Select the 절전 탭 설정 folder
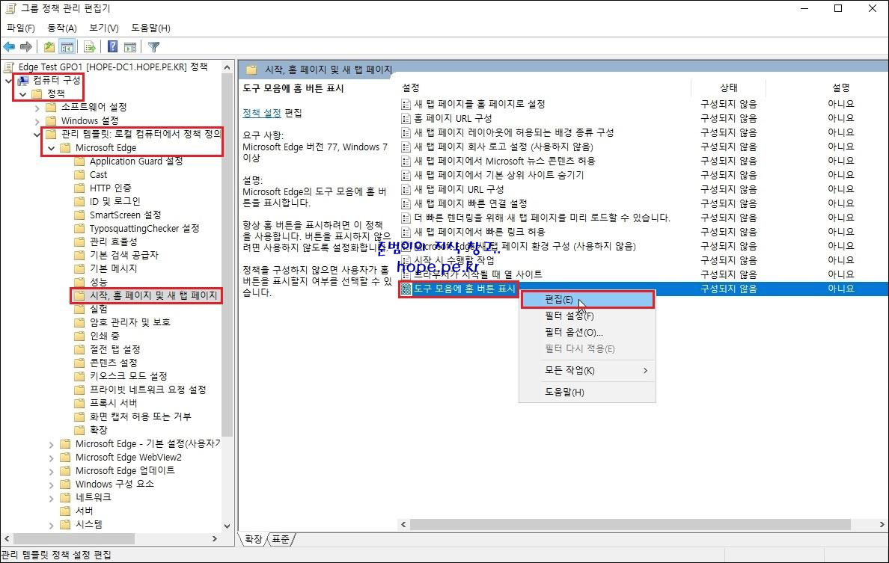The image size is (889, 563). [114, 349]
